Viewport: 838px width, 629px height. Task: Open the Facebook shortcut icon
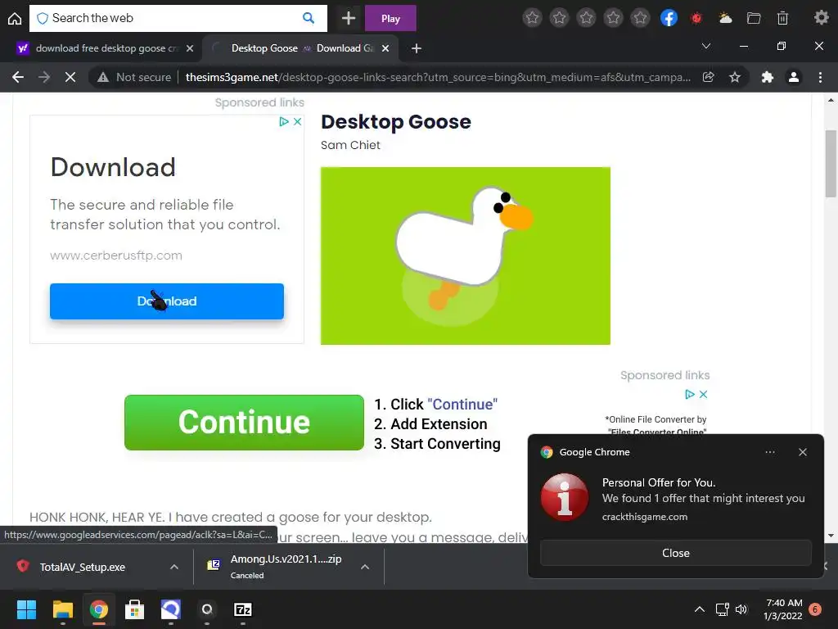(x=669, y=18)
